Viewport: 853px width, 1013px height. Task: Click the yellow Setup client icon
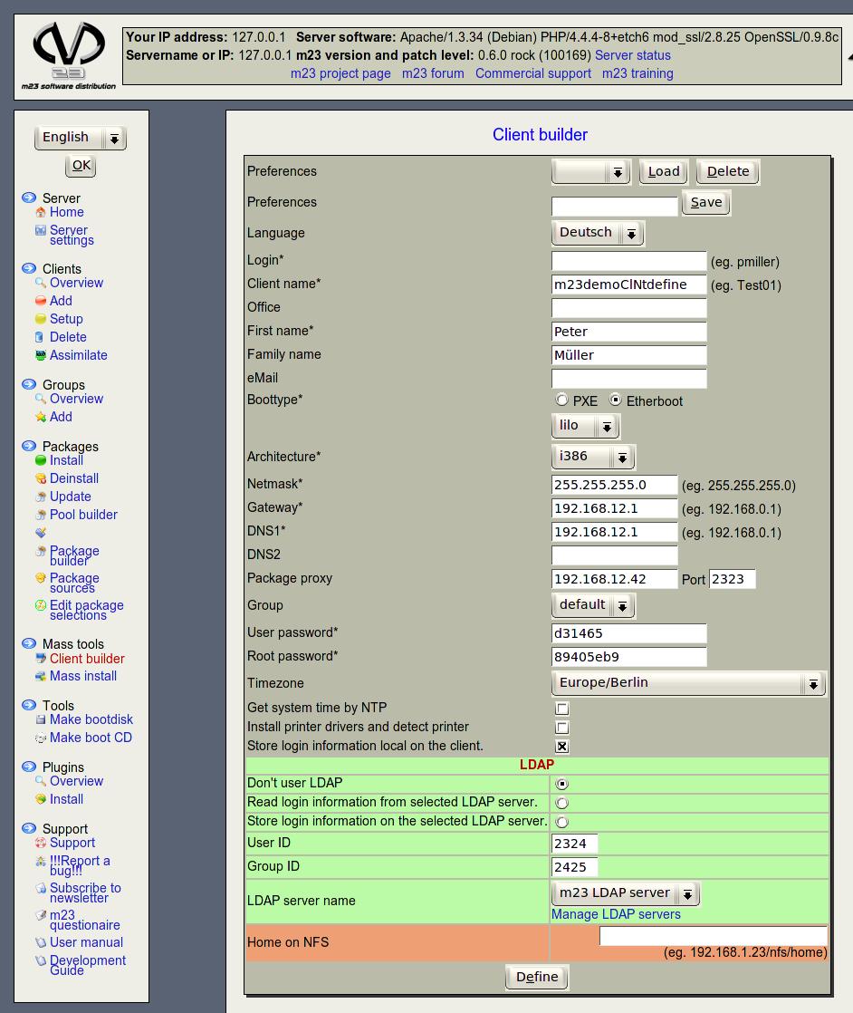[x=41, y=319]
